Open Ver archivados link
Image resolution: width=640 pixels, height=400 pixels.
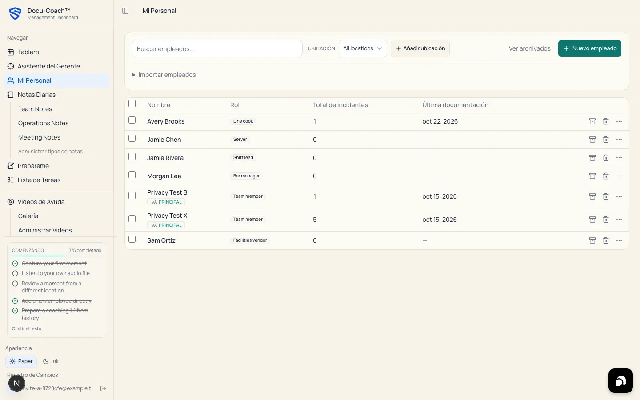pyautogui.click(x=530, y=48)
